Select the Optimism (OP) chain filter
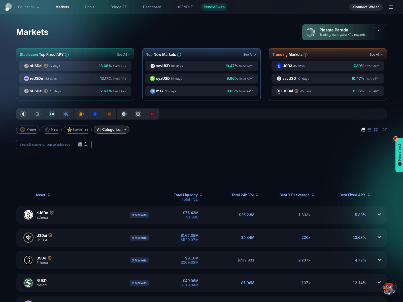Image resolution: width=403 pixels, height=302 pixels. 152,114
